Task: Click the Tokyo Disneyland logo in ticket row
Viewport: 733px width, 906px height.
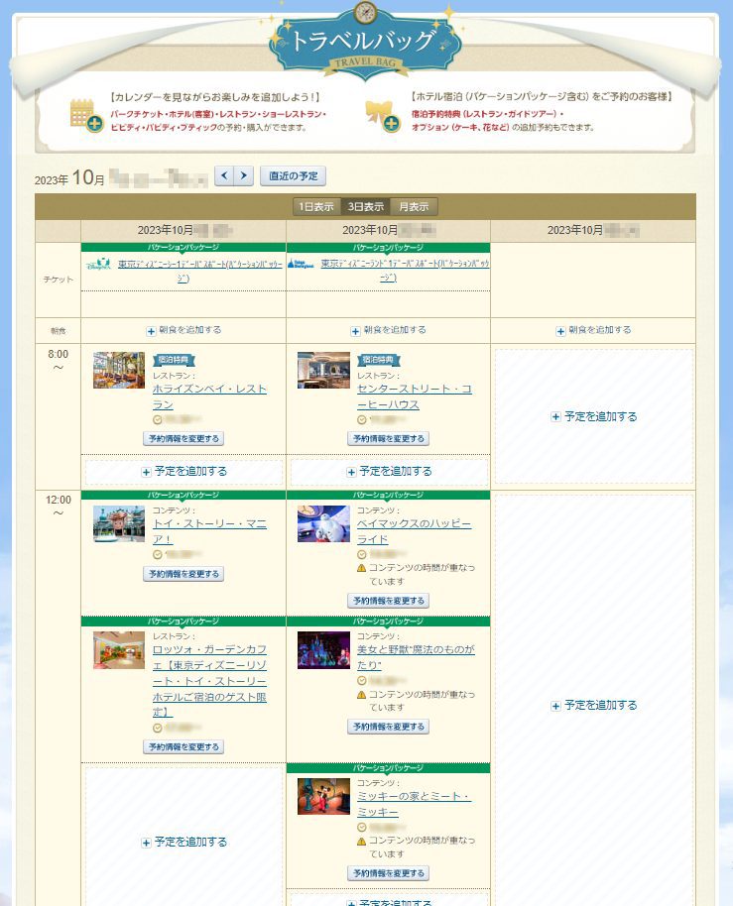Action: tap(302, 265)
